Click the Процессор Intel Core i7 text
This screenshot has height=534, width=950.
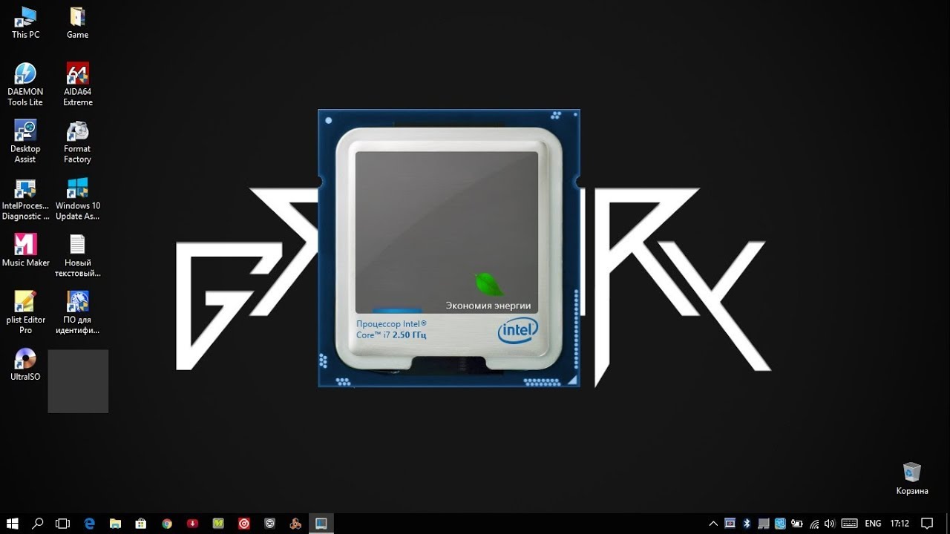point(392,329)
